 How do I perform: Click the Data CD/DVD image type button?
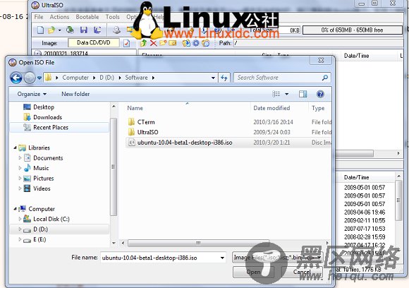tap(94, 43)
